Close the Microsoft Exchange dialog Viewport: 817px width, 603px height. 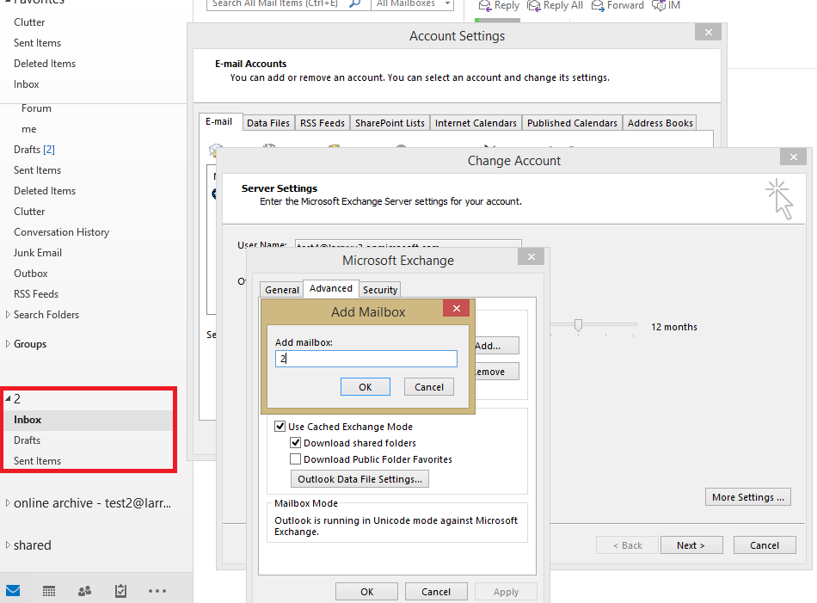tap(531, 256)
